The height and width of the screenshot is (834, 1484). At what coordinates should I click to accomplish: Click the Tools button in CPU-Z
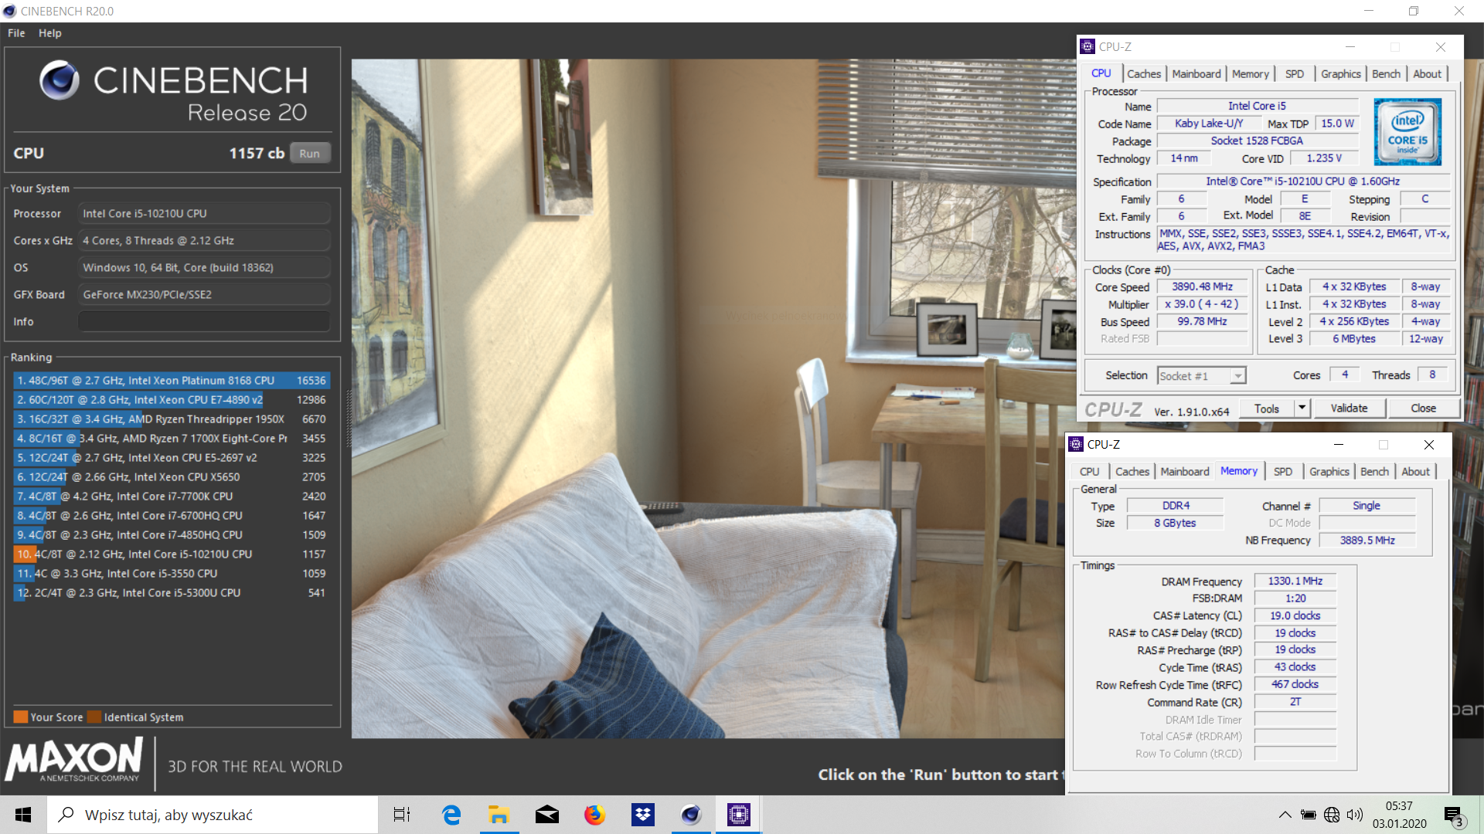1266,409
